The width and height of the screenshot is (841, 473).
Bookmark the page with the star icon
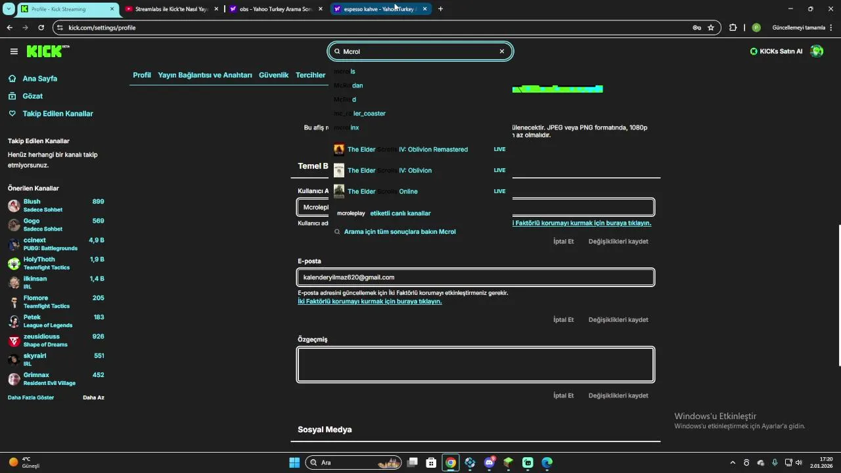(711, 28)
